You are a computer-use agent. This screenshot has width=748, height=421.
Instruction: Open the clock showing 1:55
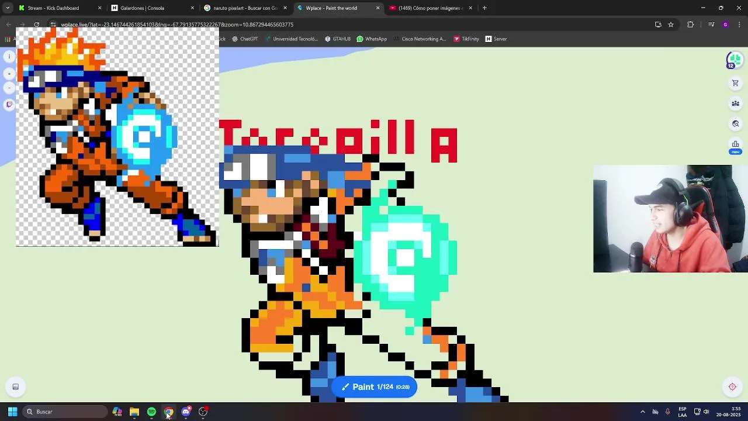(728, 412)
